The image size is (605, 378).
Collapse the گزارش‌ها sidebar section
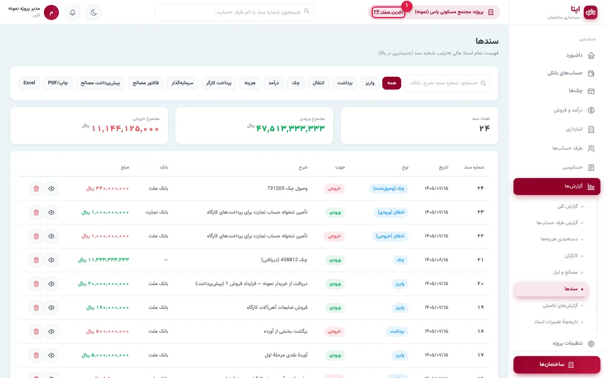pos(557,186)
